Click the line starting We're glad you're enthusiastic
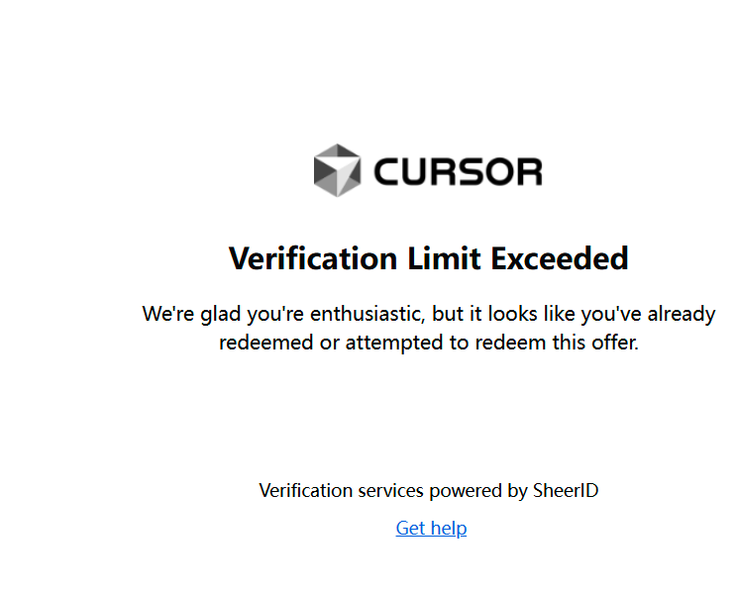737x593 pixels. 429,315
